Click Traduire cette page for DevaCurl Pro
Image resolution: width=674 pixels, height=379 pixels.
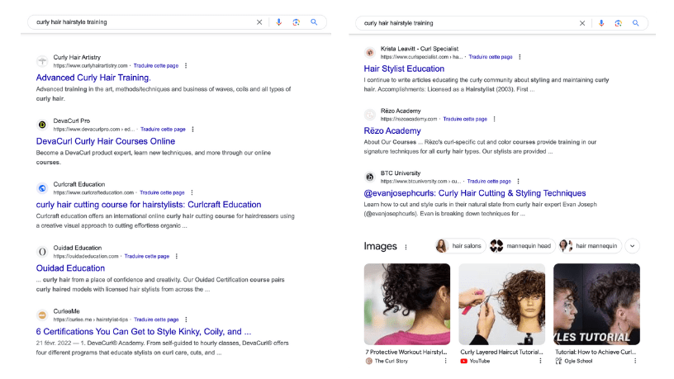click(163, 130)
